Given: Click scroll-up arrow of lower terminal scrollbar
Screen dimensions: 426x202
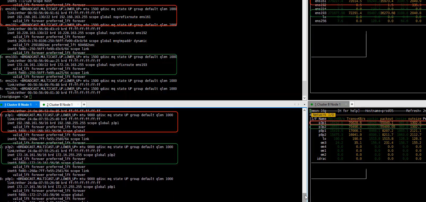Looking at the screenshot, I should pos(304,110).
